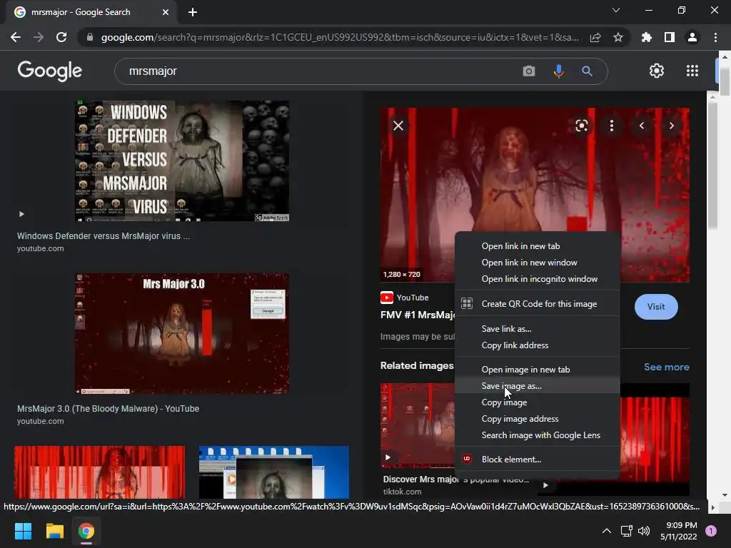Image resolution: width=731 pixels, height=548 pixels.
Task: Bookmark this page with the star
Action: click(618, 37)
